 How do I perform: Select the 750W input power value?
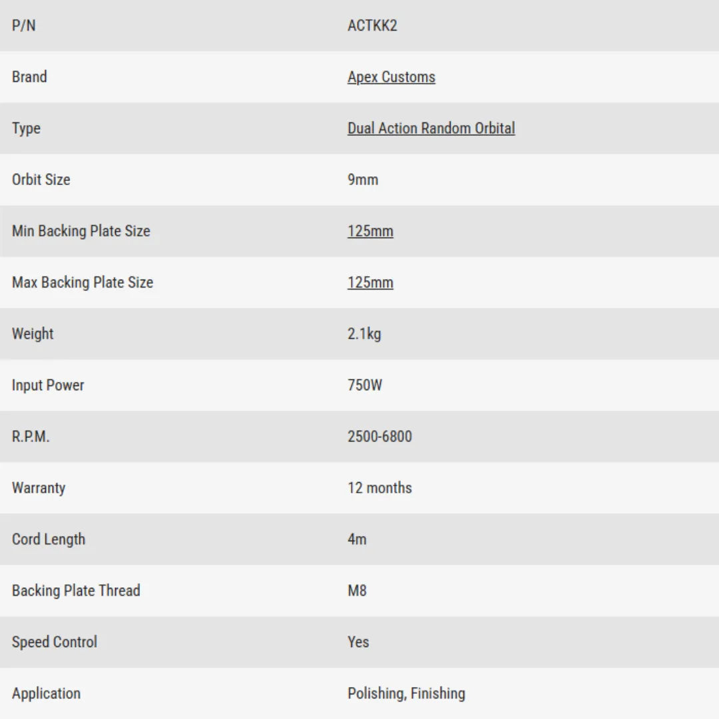[365, 385]
